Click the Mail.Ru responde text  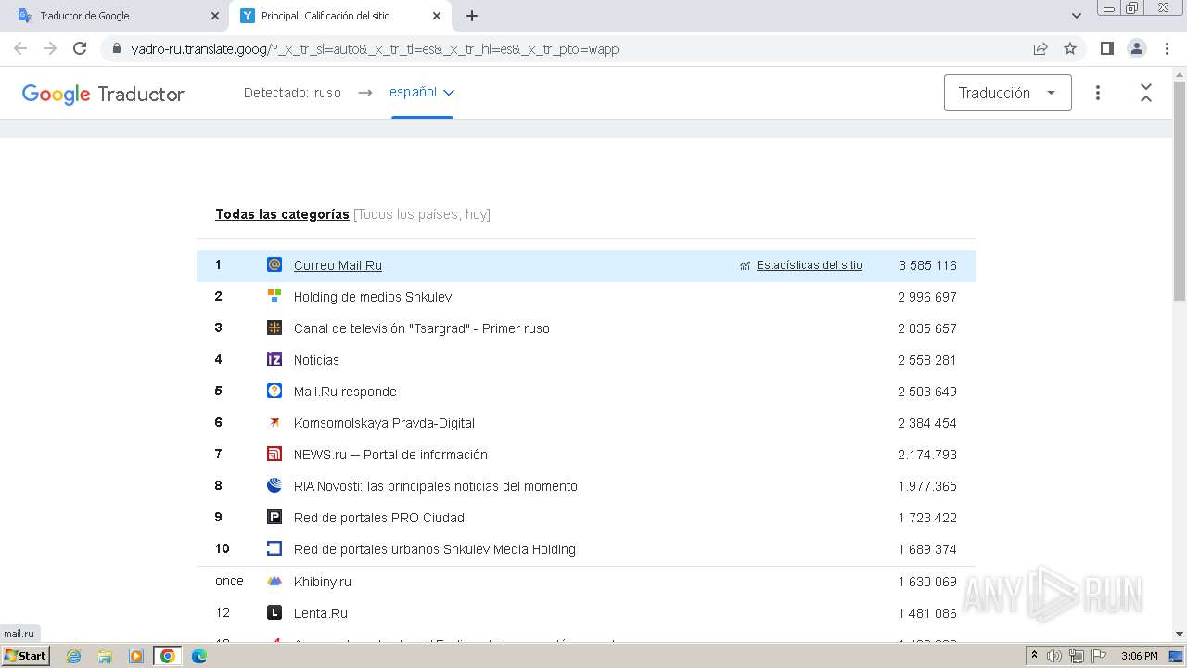(345, 392)
